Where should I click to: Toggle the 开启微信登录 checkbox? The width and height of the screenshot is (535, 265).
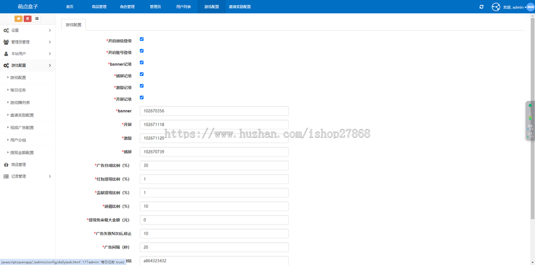click(x=142, y=39)
